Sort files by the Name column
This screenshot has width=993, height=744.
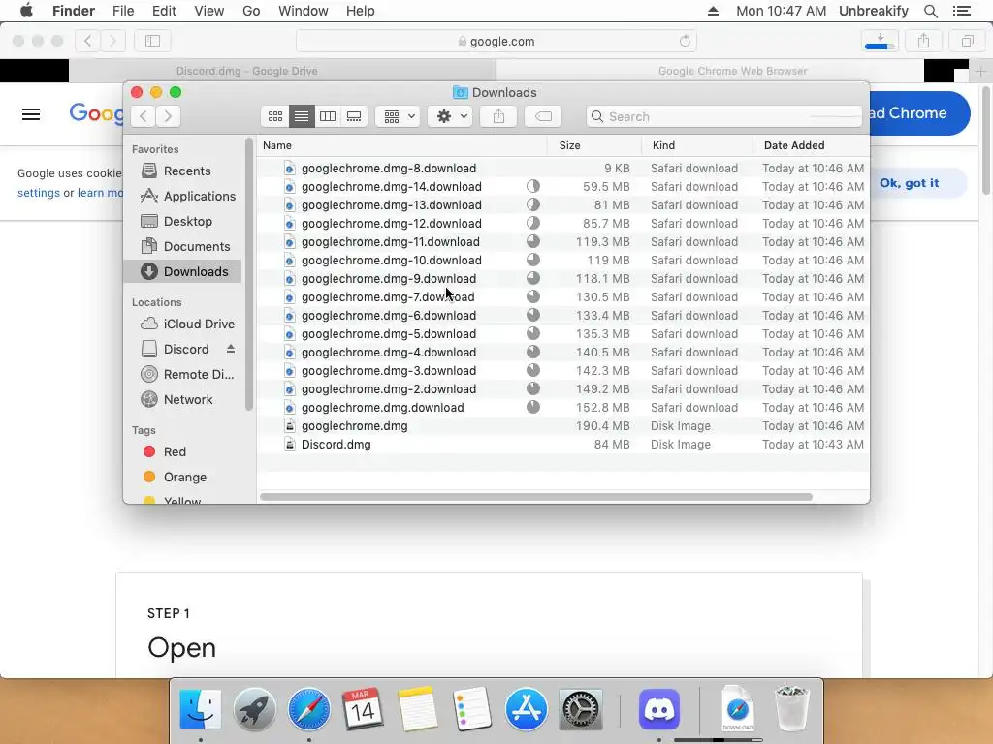click(402, 145)
